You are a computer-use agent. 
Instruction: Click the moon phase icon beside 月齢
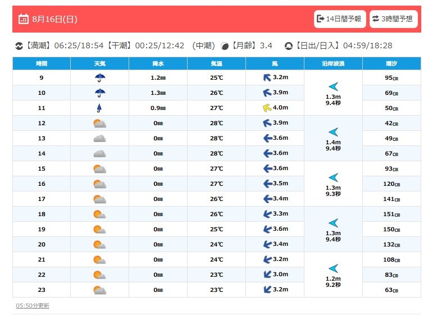pos(225,46)
